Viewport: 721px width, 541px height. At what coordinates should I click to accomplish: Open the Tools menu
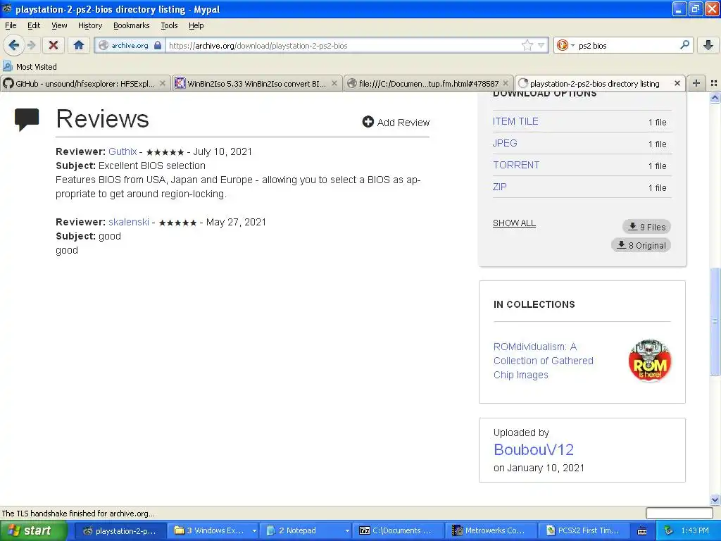coord(169,25)
